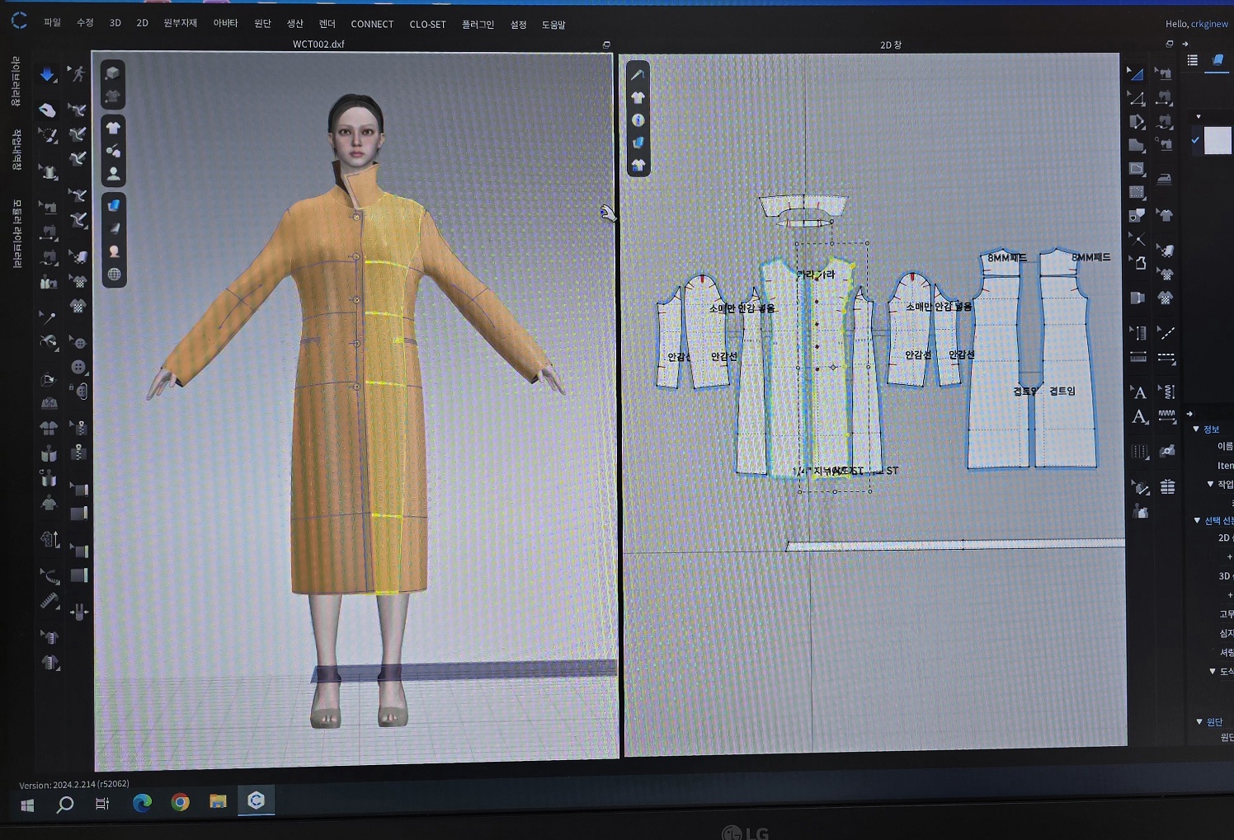Screen dimensions: 1234x840
Task: Select the white fabric color swatch
Action: (1218, 140)
